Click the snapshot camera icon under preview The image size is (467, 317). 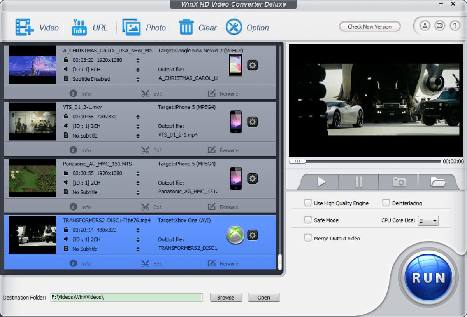[398, 181]
